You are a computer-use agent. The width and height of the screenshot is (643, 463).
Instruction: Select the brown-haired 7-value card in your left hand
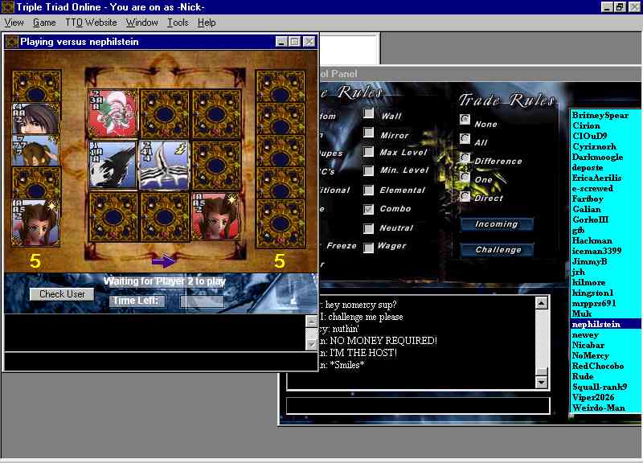(x=36, y=151)
